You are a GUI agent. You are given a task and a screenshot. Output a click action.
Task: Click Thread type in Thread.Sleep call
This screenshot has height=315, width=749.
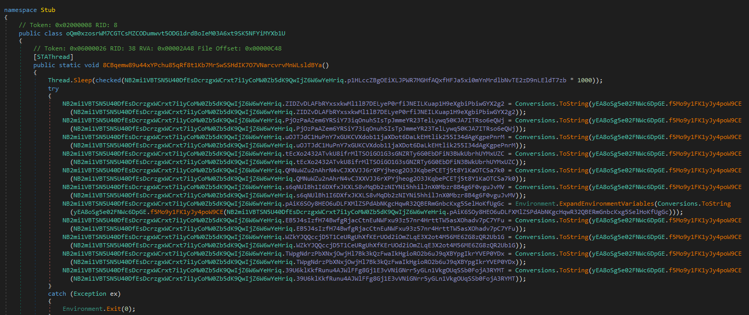(x=59, y=81)
